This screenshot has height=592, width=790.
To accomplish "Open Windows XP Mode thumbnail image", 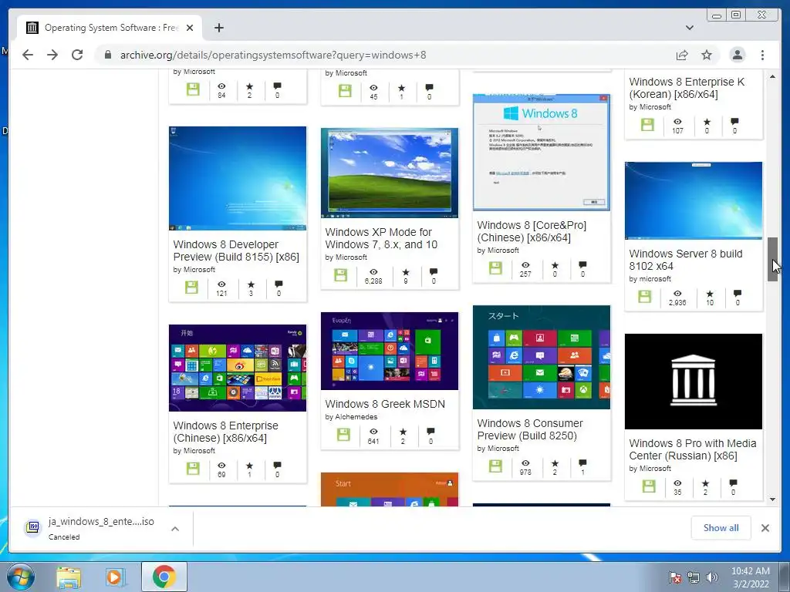I will point(390,173).
